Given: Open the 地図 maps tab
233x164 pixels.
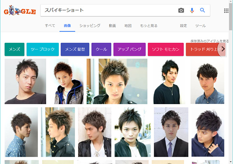Looking at the screenshot, I should (x=128, y=26).
